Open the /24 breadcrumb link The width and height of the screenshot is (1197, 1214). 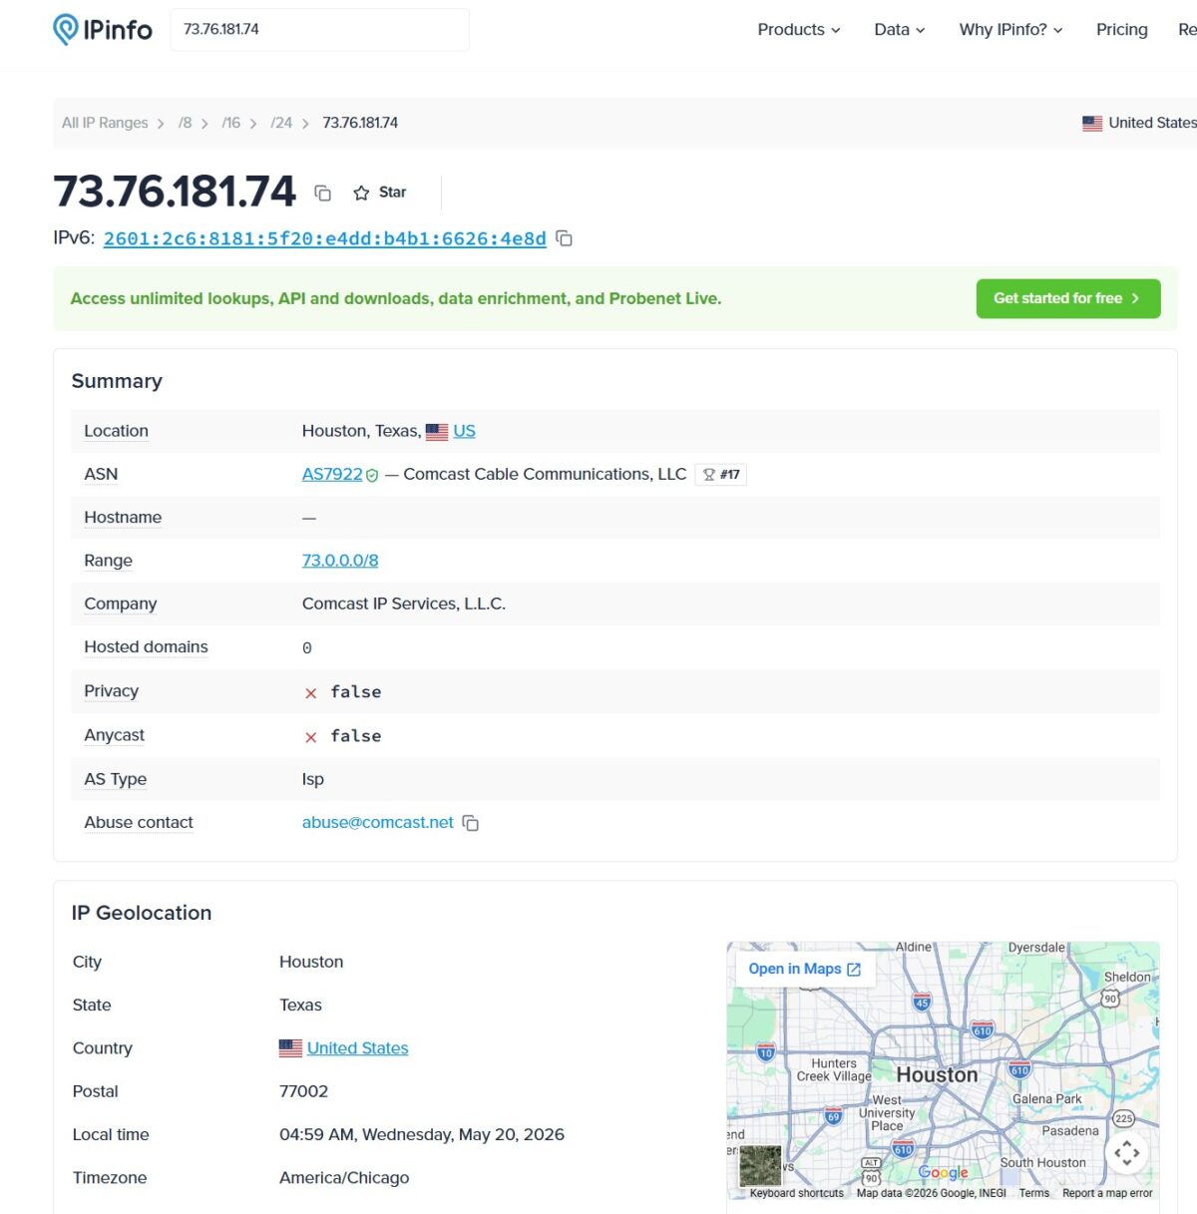281,123
